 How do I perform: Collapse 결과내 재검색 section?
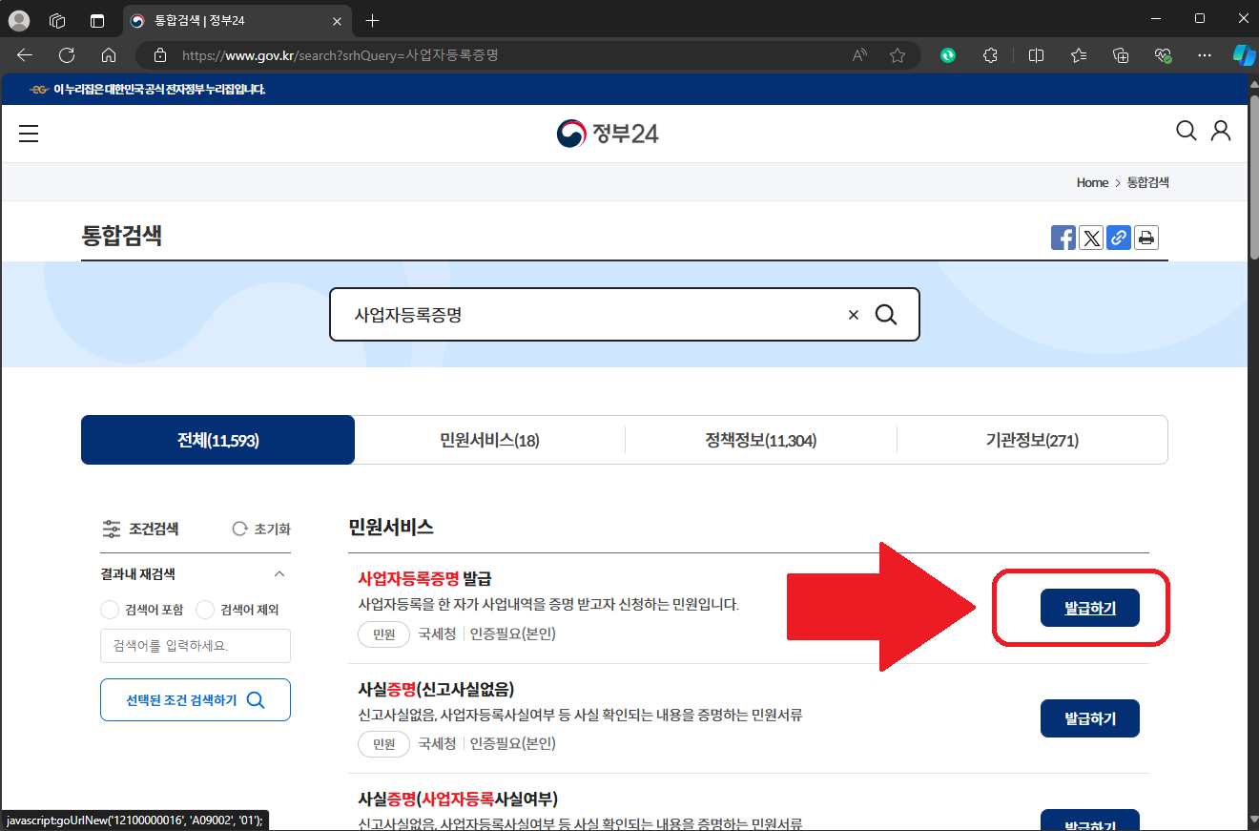point(279,574)
